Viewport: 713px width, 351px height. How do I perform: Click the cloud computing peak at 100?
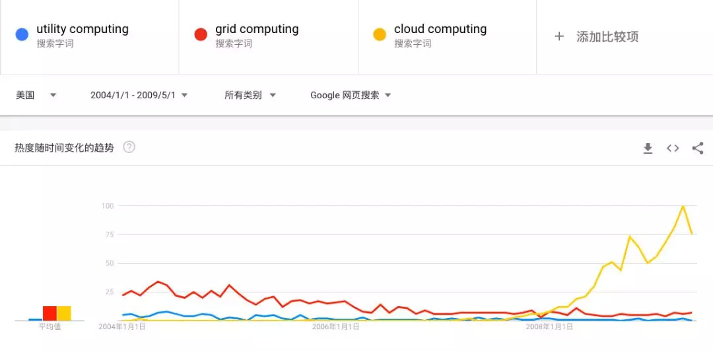(683, 207)
